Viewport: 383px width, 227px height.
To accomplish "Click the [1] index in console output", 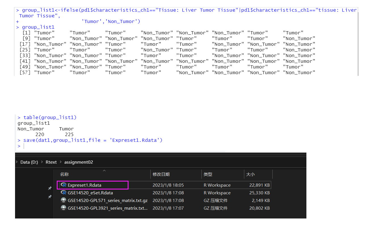I will pos(26,33).
